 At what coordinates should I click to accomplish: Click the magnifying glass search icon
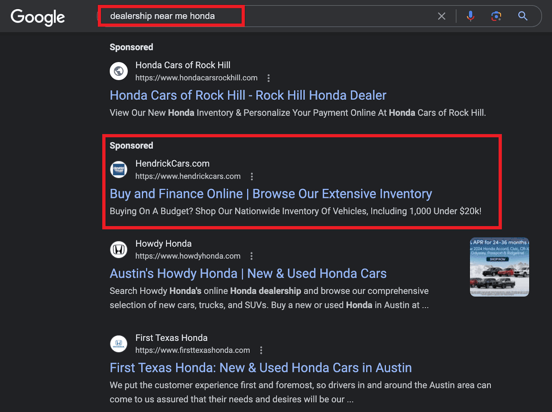pyautogui.click(x=522, y=16)
